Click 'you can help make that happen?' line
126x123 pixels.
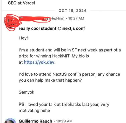tap(50, 80)
